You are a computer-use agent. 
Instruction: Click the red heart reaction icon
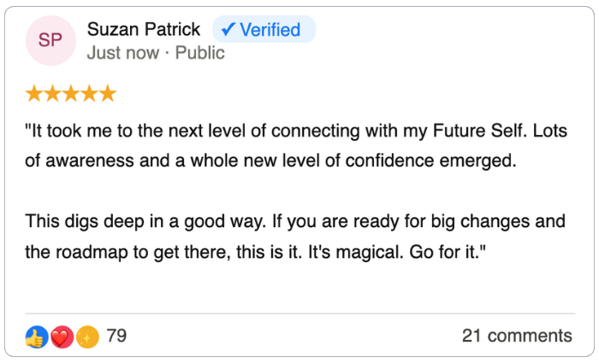pyautogui.click(x=61, y=337)
